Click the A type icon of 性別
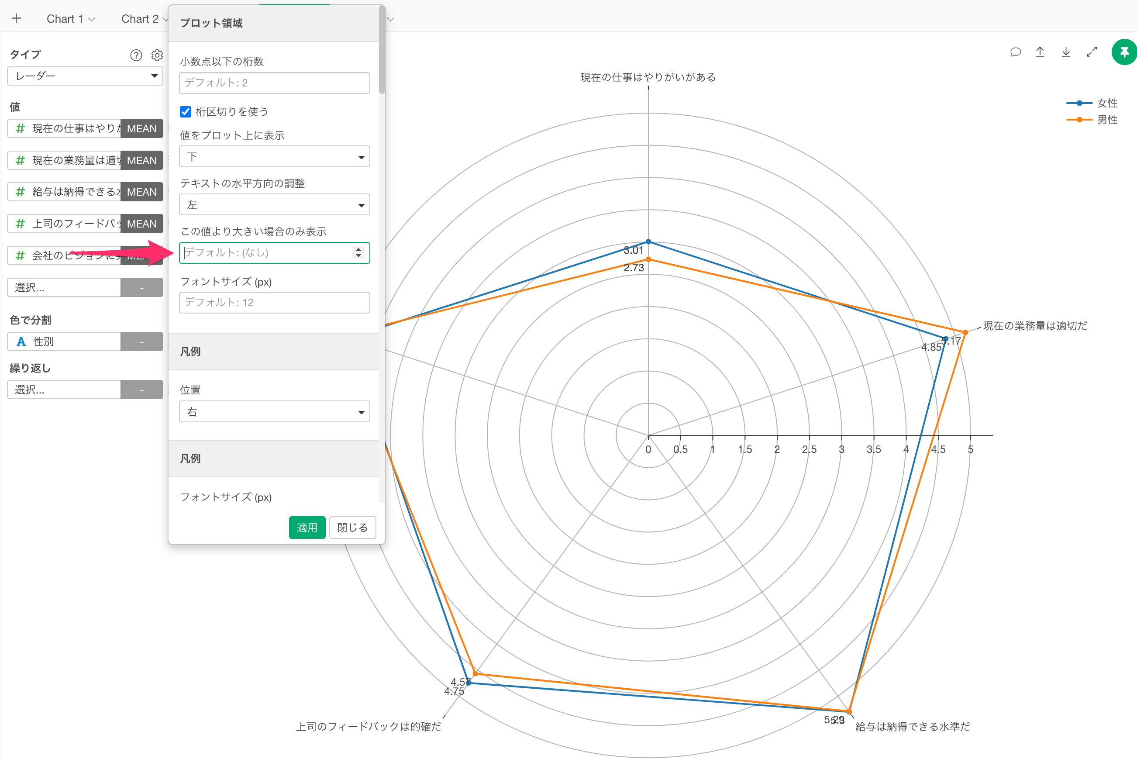This screenshot has height=759, width=1137. pos(21,342)
